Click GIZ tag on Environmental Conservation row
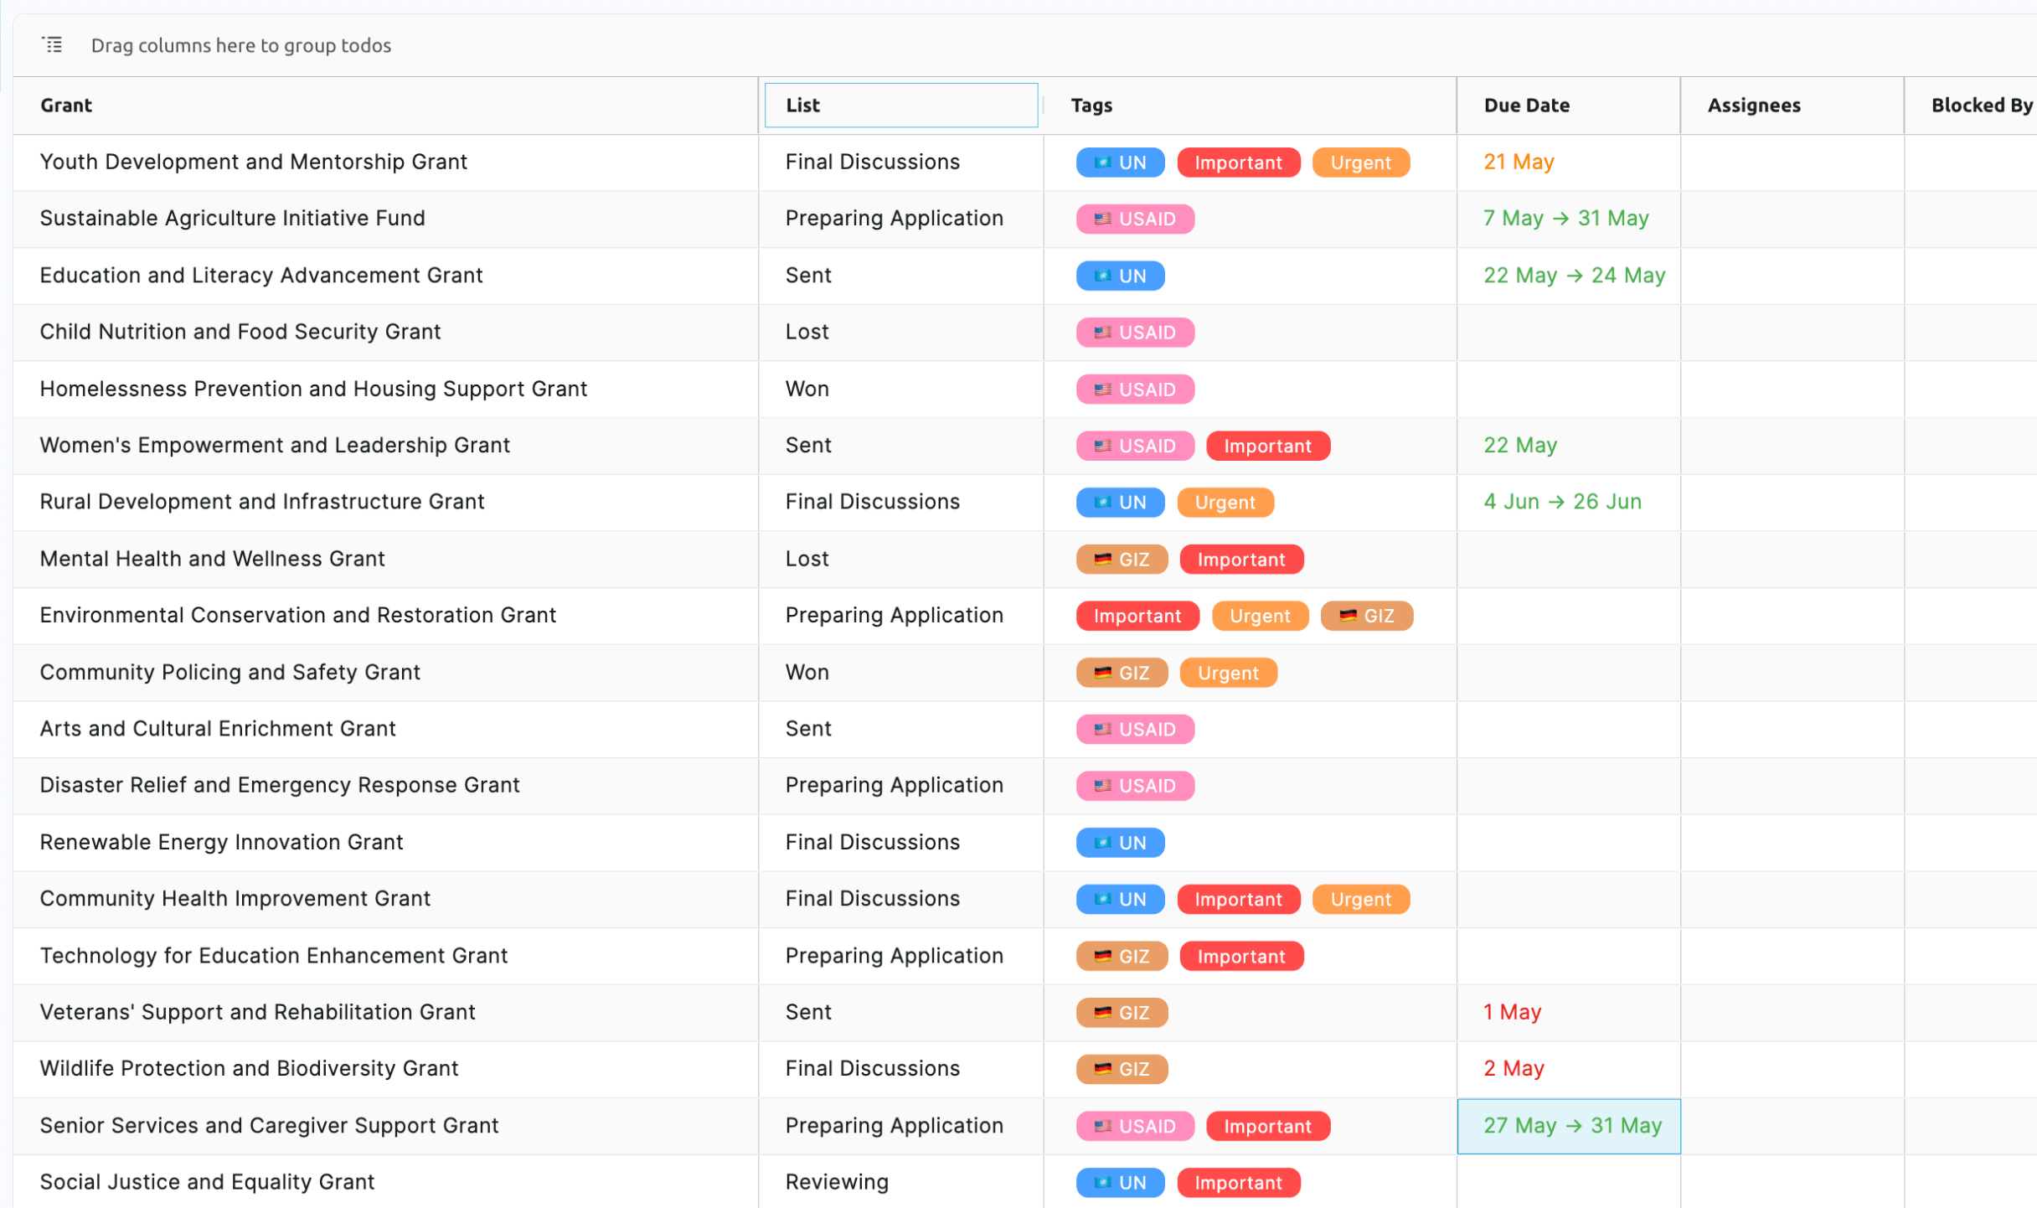This screenshot has height=1208, width=2037. click(x=1366, y=616)
